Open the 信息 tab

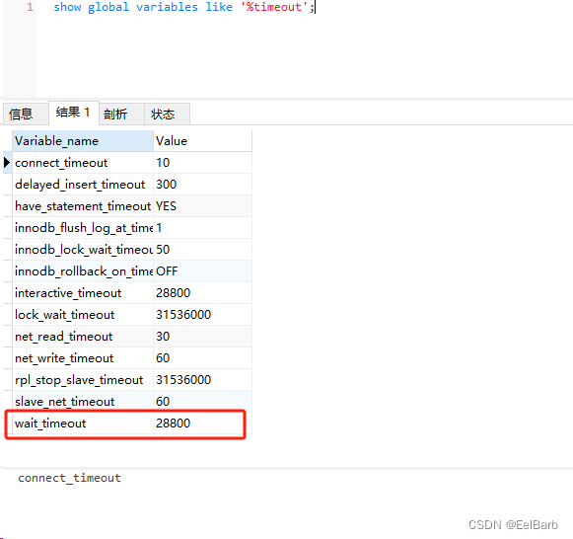tap(26, 115)
